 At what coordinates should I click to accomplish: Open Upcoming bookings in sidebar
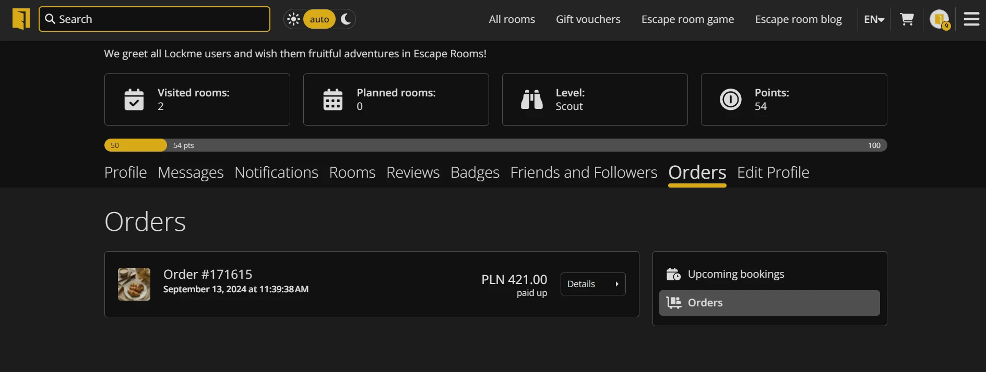[735, 274]
